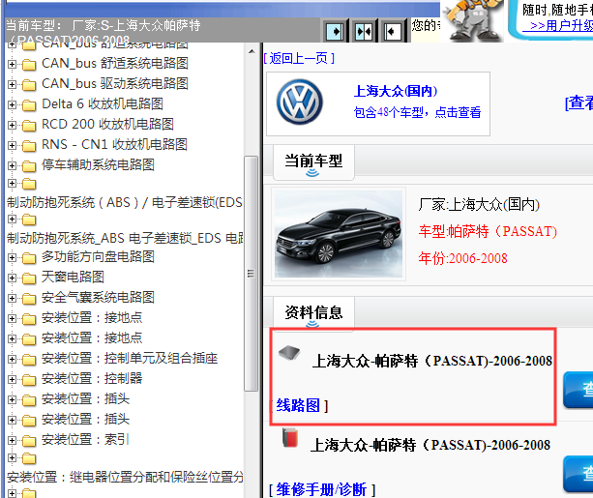Viewport: 593px width, 498px height.
Task: Expand 安全气囊系统电路图 node
Action: pyautogui.click(x=12, y=299)
